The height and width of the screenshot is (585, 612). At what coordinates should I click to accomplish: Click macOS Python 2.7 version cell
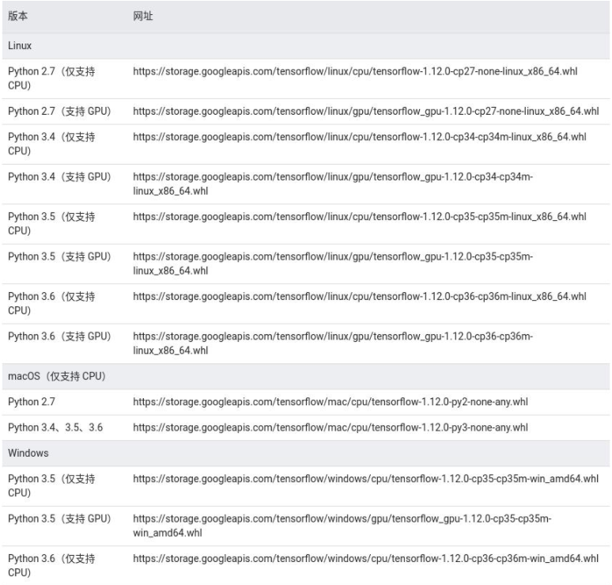point(32,401)
